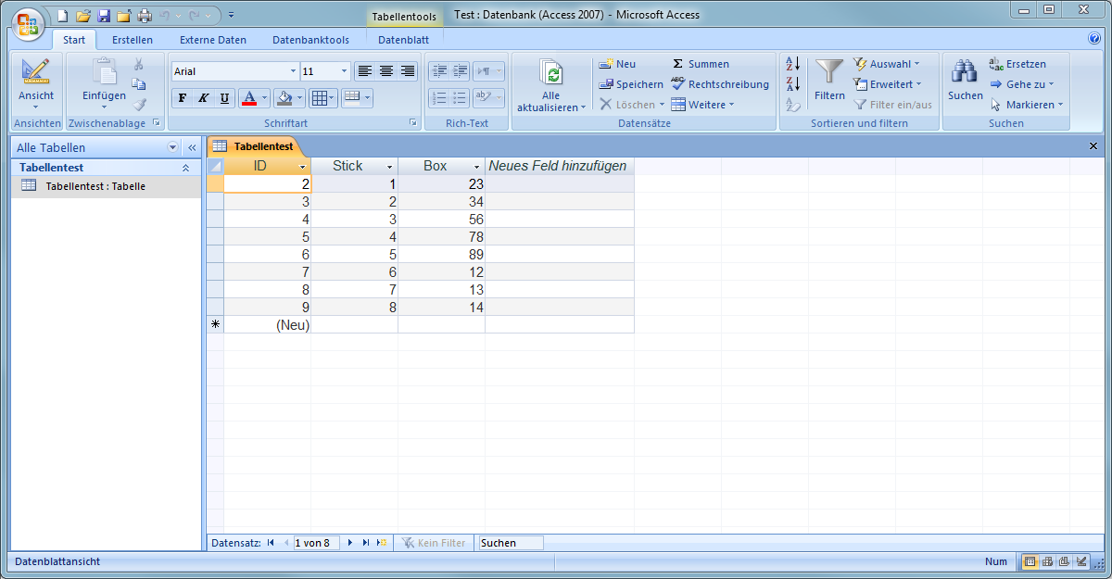
Task: Click the Rechtschreibung spell check icon
Action: tap(678, 84)
